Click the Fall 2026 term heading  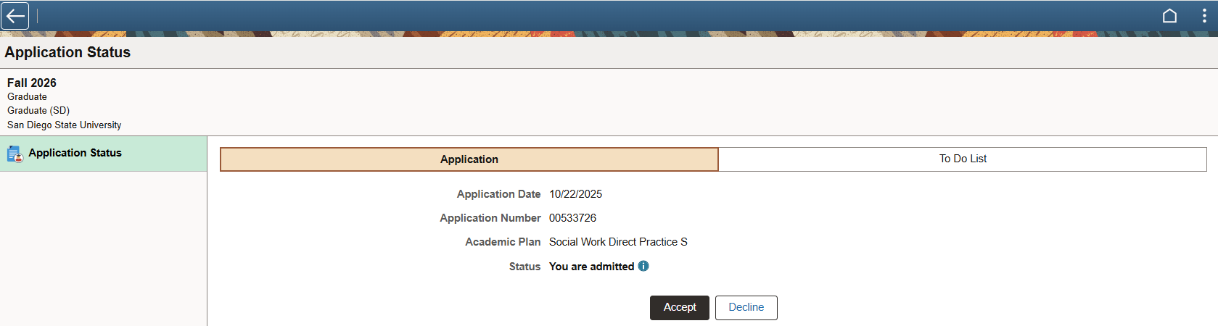[32, 83]
